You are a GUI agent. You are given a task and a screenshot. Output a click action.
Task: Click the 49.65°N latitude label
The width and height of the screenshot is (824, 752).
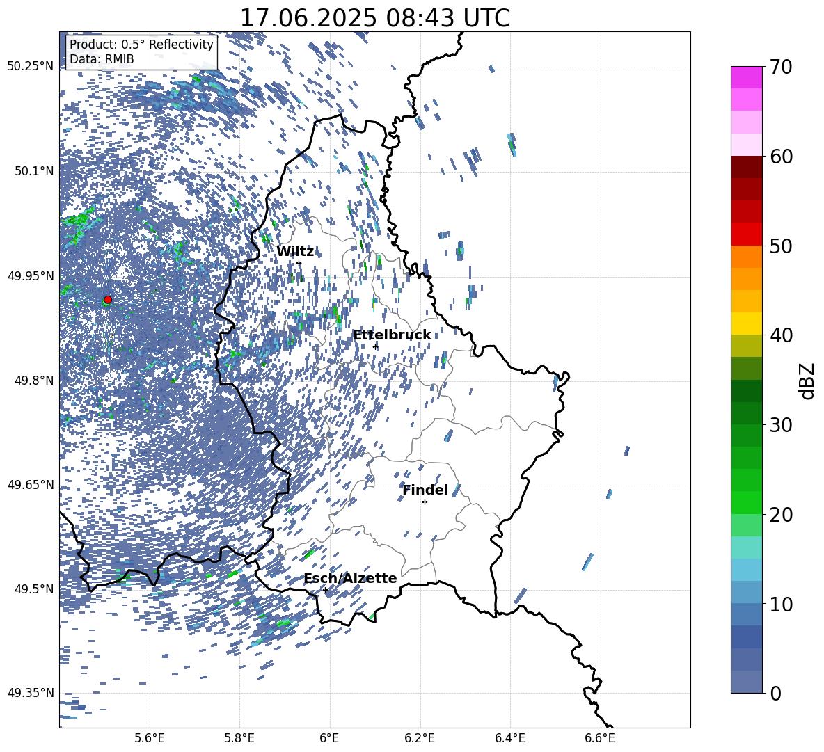coord(31,484)
